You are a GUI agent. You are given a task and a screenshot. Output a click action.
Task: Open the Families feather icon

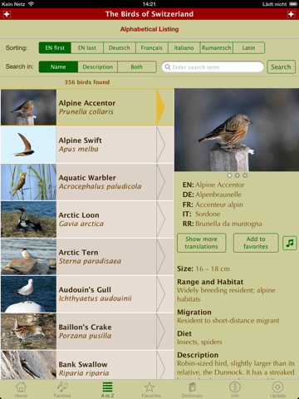click(62, 387)
